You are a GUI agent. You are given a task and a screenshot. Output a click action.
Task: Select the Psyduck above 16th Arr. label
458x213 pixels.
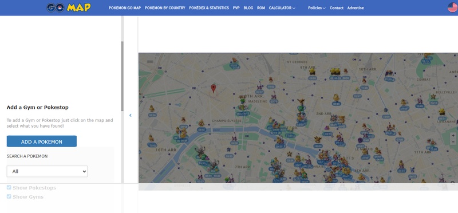pos(151,138)
